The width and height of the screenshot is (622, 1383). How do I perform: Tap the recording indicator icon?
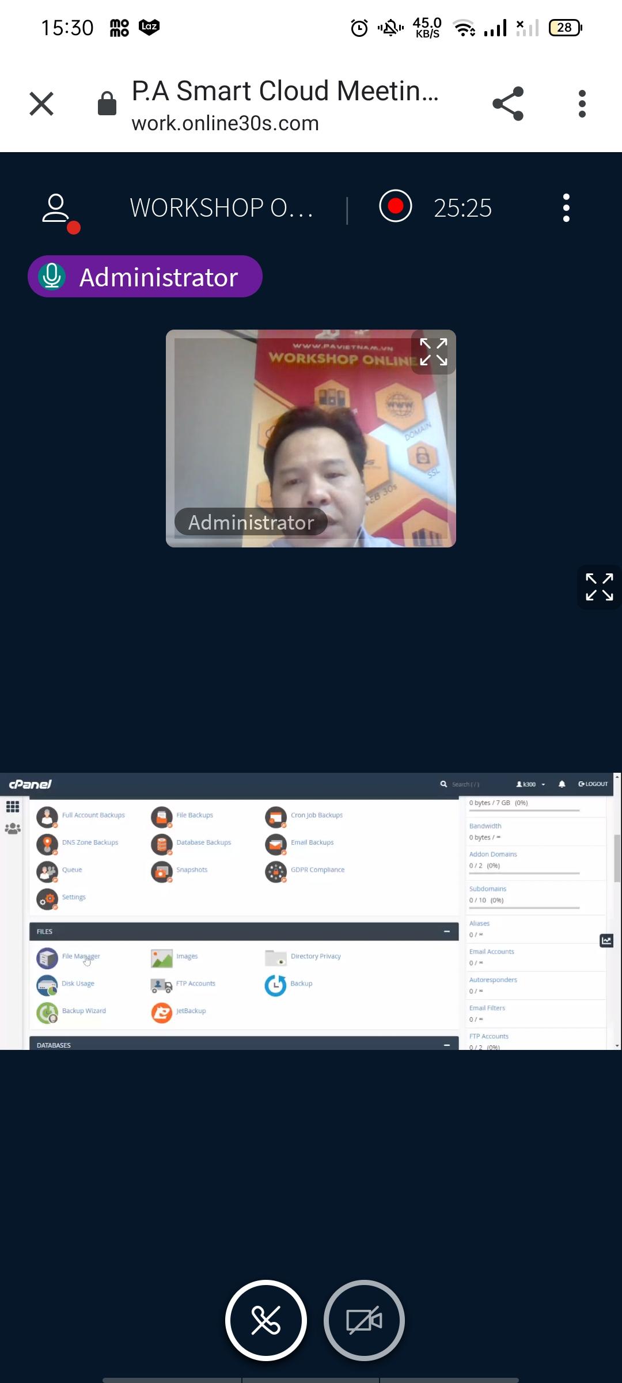[x=396, y=206]
